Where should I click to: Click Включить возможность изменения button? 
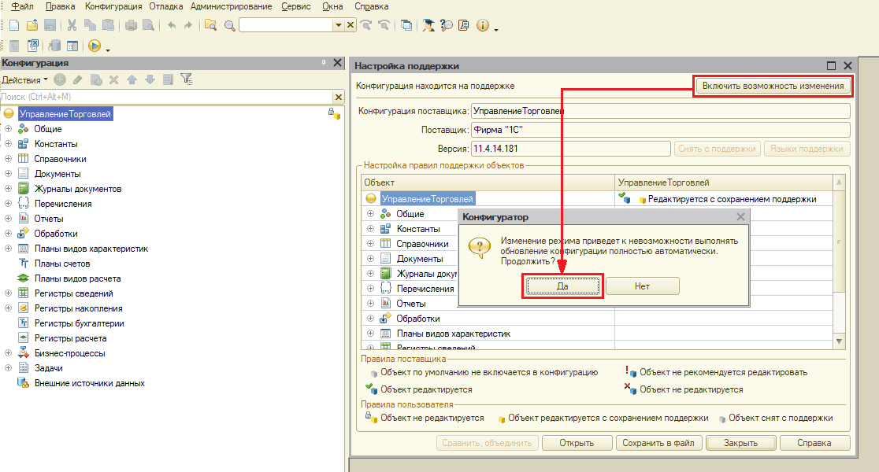pyautogui.click(x=773, y=86)
